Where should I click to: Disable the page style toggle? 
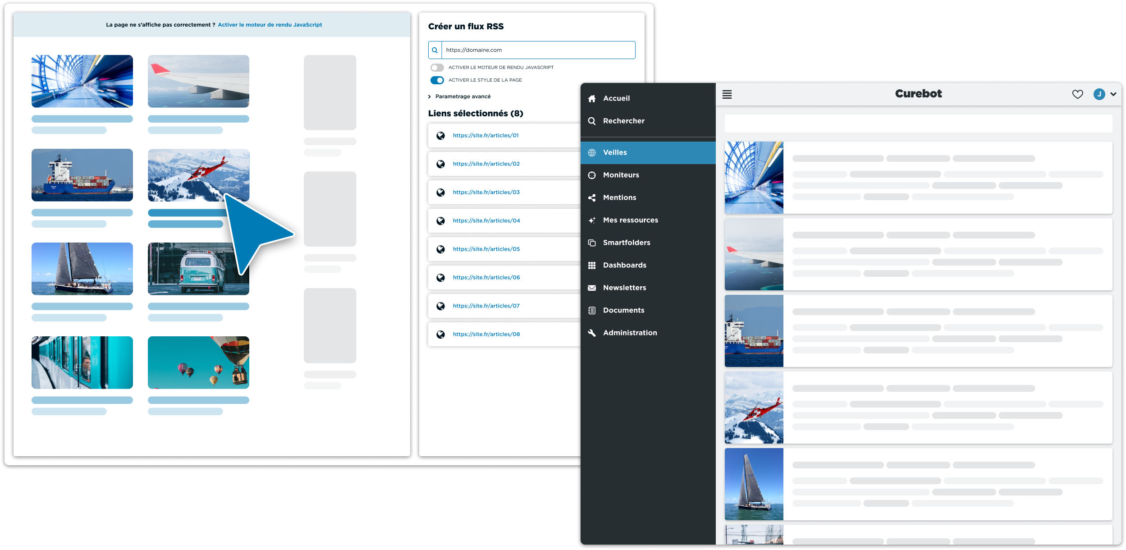[437, 80]
